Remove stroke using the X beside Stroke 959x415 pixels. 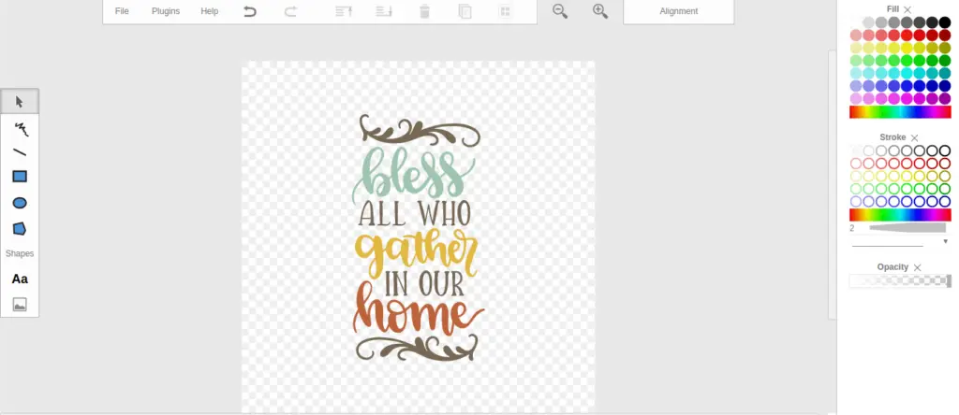coord(915,137)
